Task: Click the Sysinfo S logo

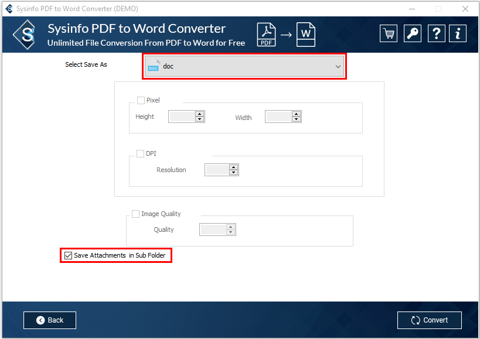Action: 28,35
